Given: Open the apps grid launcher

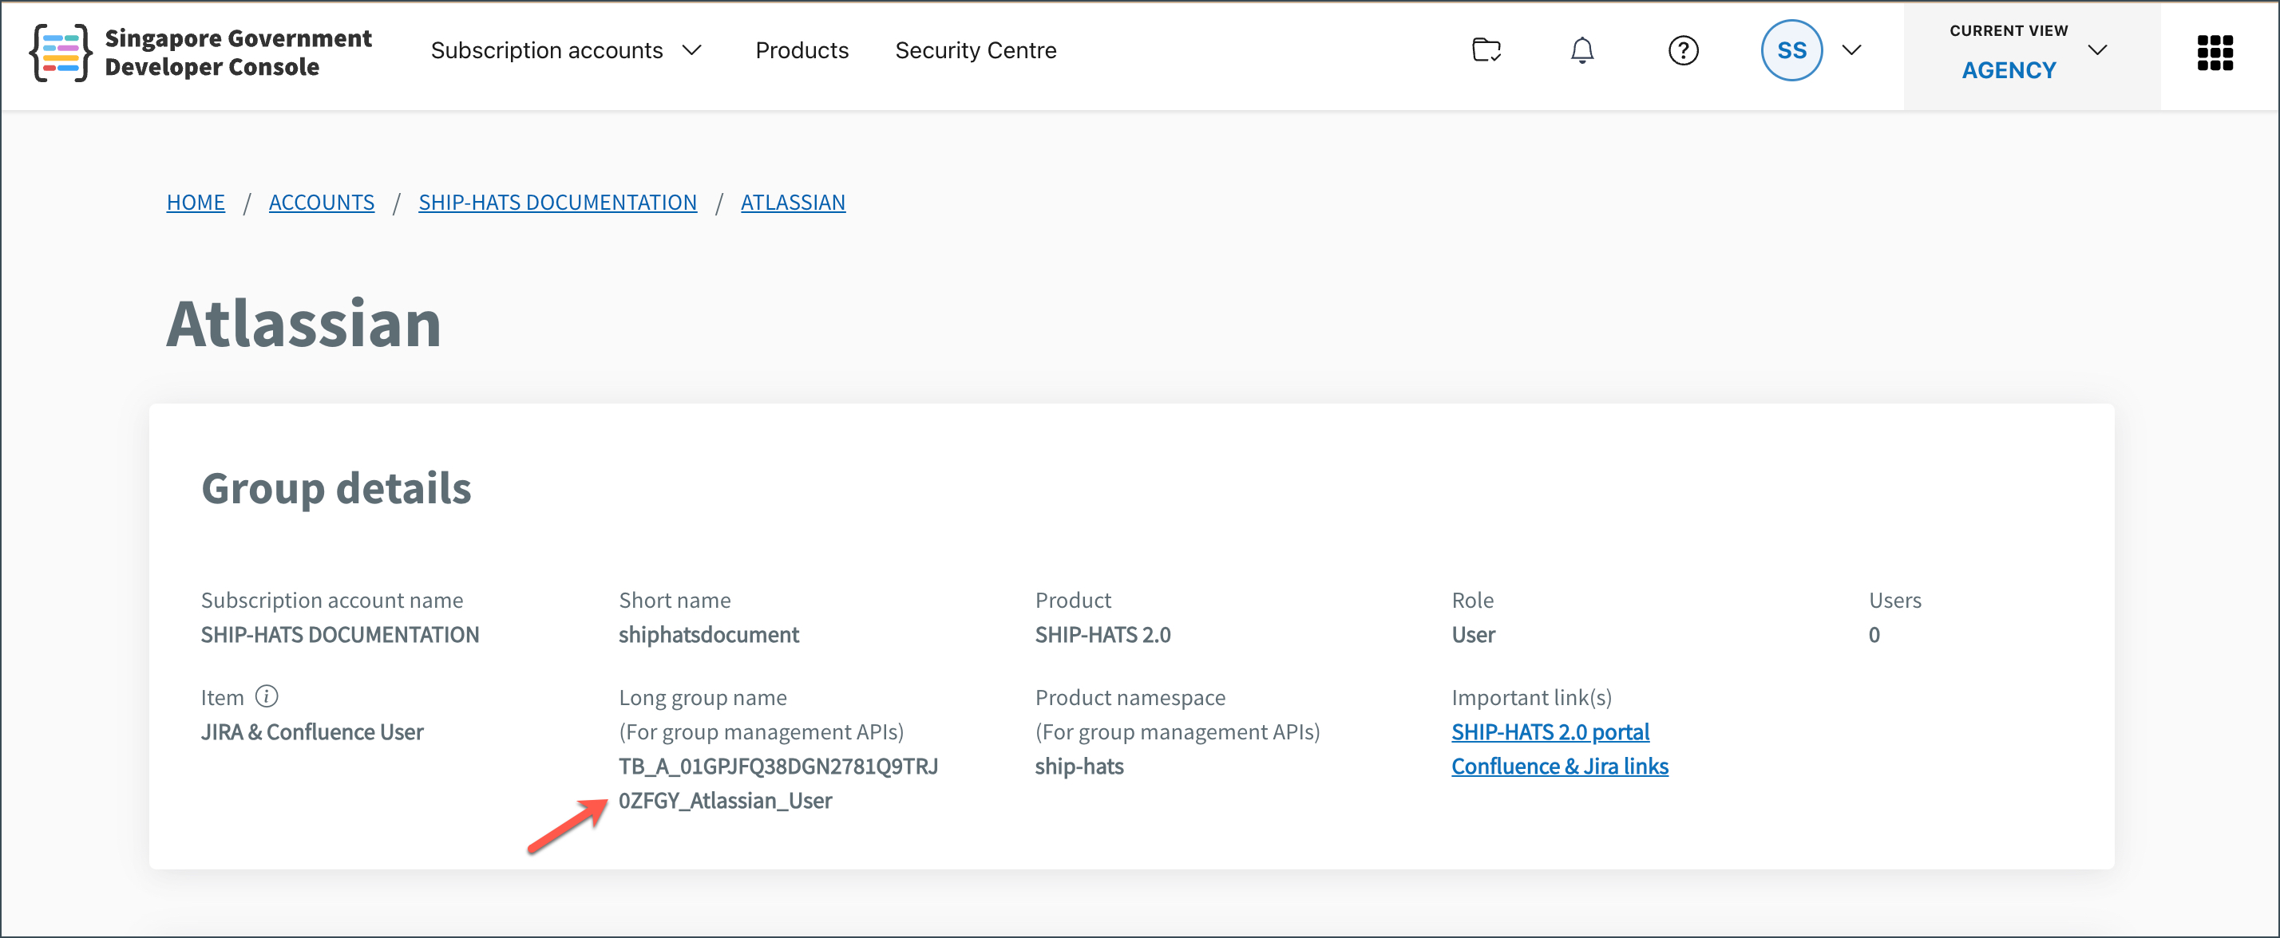Looking at the screenshot, I should click(x=2215, y=52).
